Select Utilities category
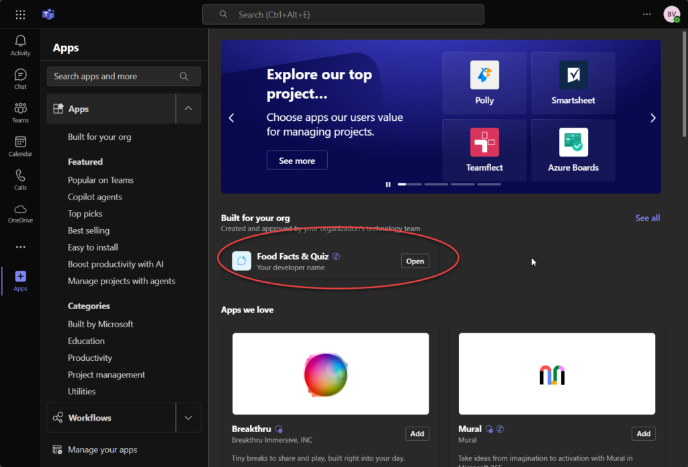688x467 pixels. tap(81, 391)
